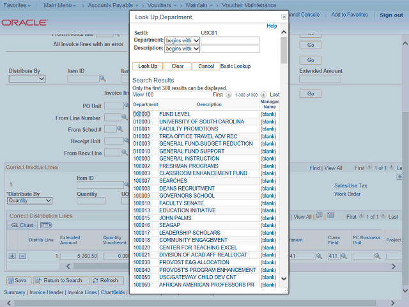Click Voucher Maintenance breadcrumb

coord(249,5)
